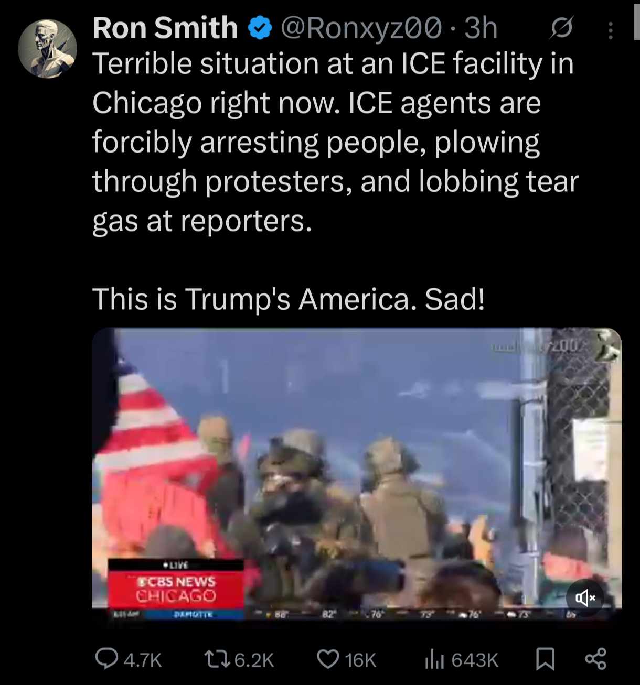Like the post with the heart icon

point(328,659)
